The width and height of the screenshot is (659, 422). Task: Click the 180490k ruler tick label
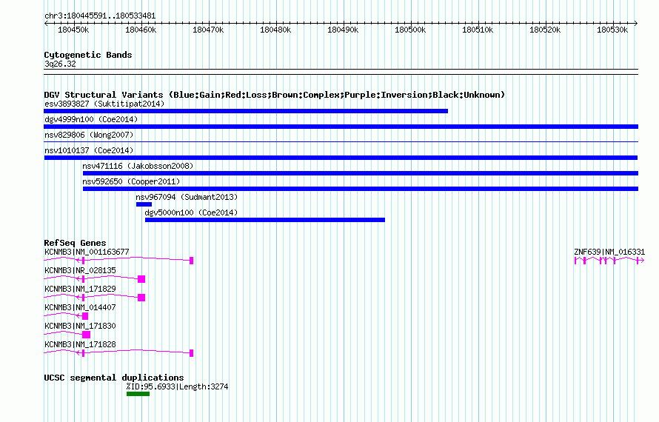(x=343, y=30)
